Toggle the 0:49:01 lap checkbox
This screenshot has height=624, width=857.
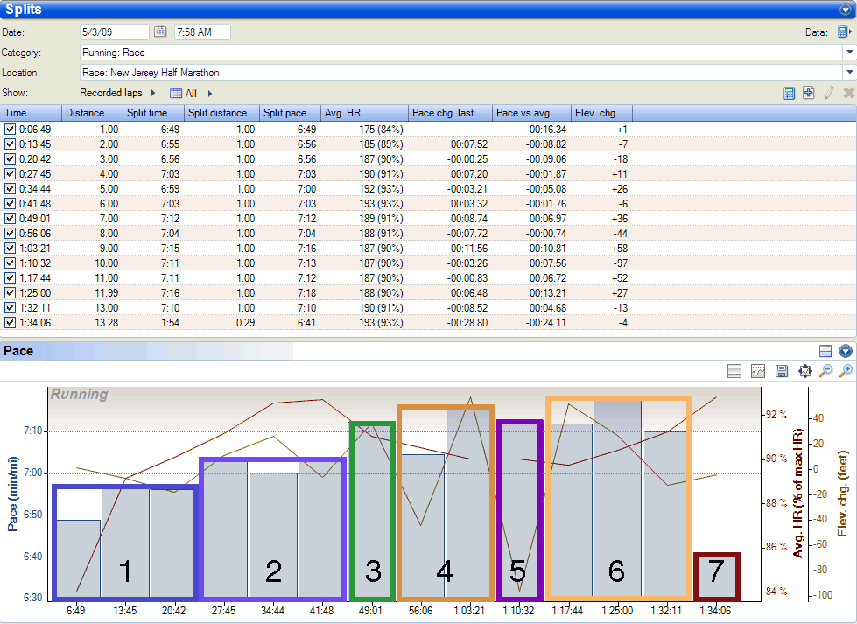tap(10, 218)
